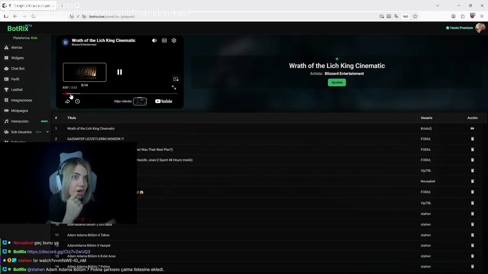This screenshot has height=274, width=488.
Task: Delete the GAZİANTEP LEZZETLERİNİ DENEDİK song
Action: tap(472, 139)
